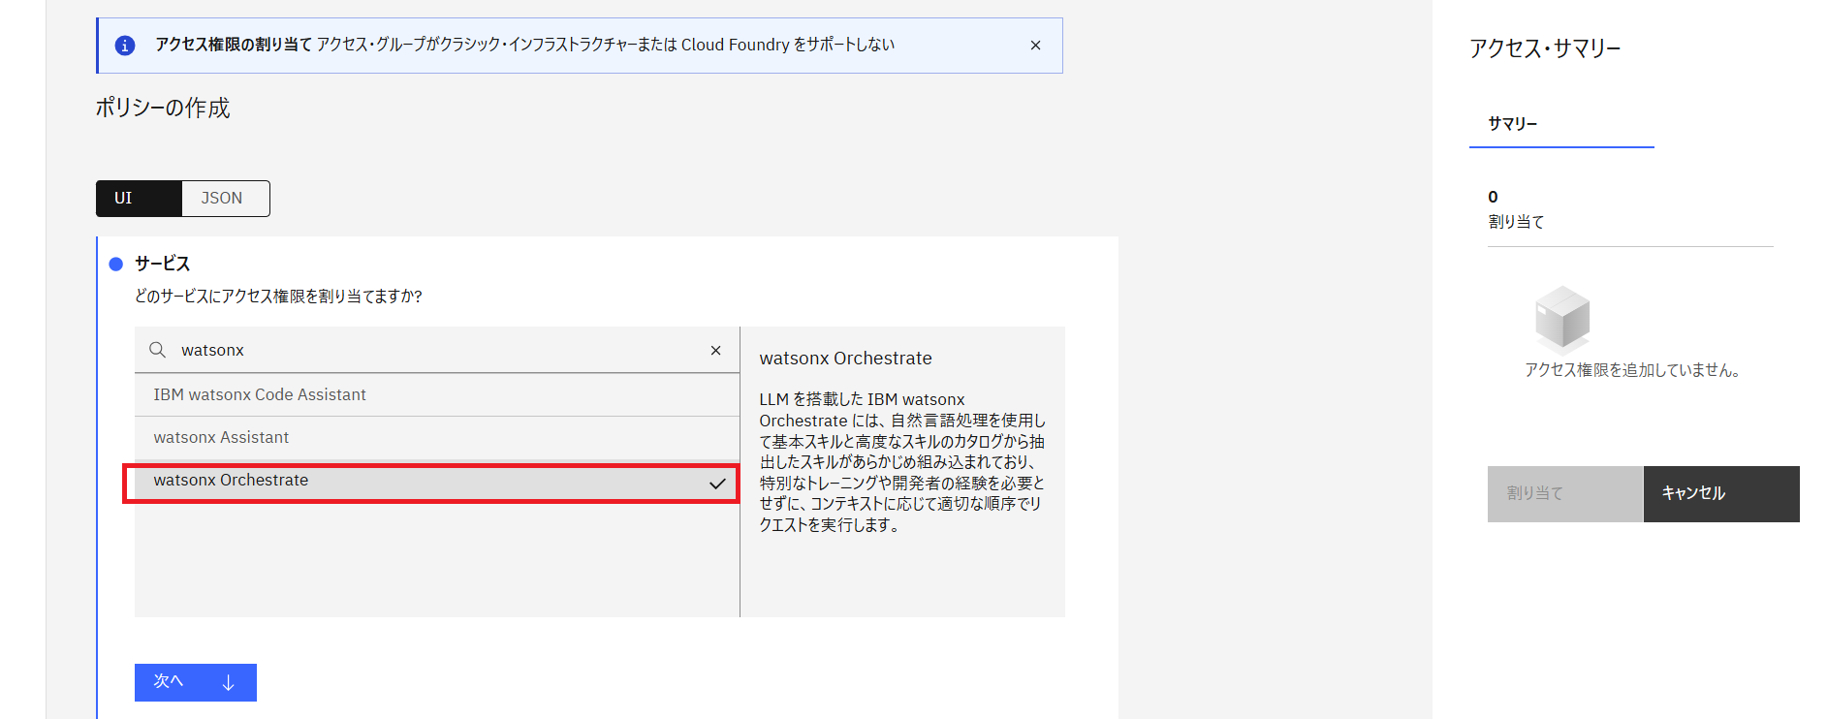Select watsonx Assistant service
This screenshot has height=719, width=1827.
pyautogui.click(x=436, y=438)
